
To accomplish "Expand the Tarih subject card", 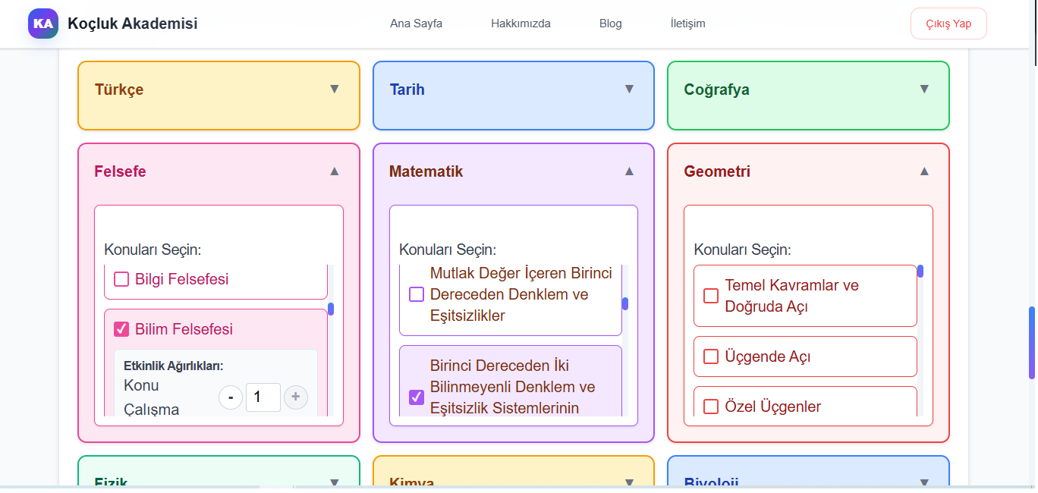I will pyautogui.click(x=629, y=89).
